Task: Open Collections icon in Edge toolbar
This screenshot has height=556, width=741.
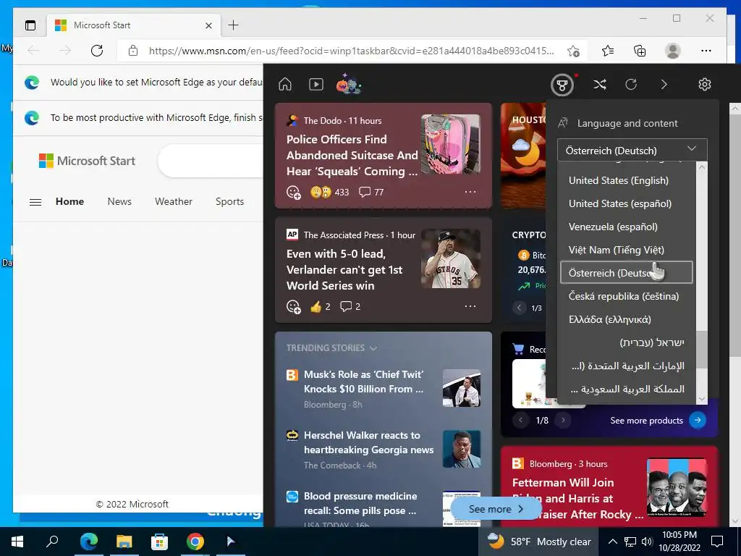Action: tap(640, 51)
